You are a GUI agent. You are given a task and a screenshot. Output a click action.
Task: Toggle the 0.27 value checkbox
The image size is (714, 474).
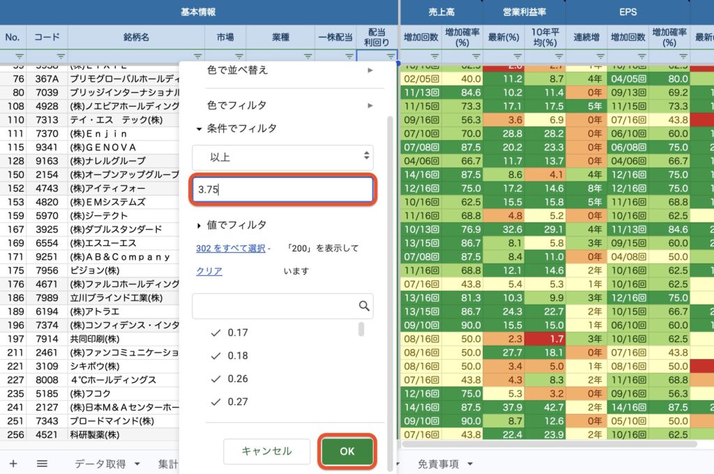coord(216,402)
